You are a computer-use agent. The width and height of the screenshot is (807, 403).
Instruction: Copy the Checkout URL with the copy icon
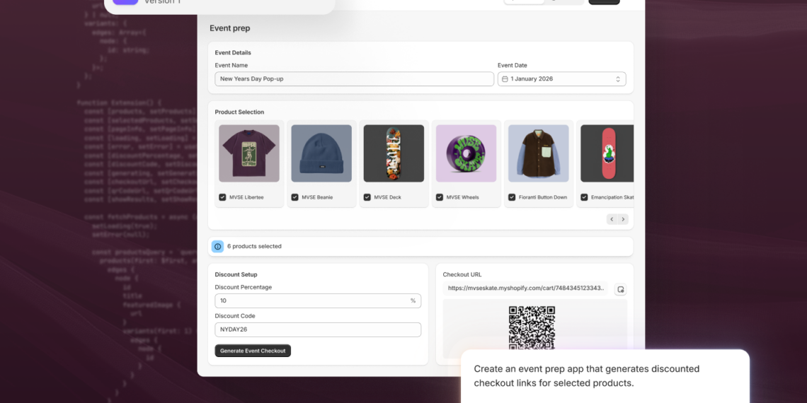coord(620,289)
